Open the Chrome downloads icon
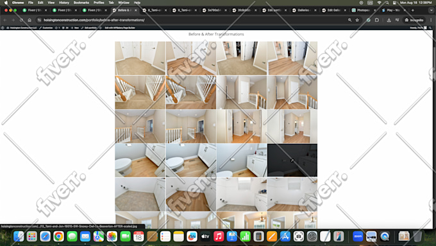Image resolution: width=436 pixels, height=246 pixels. (389, 20)
